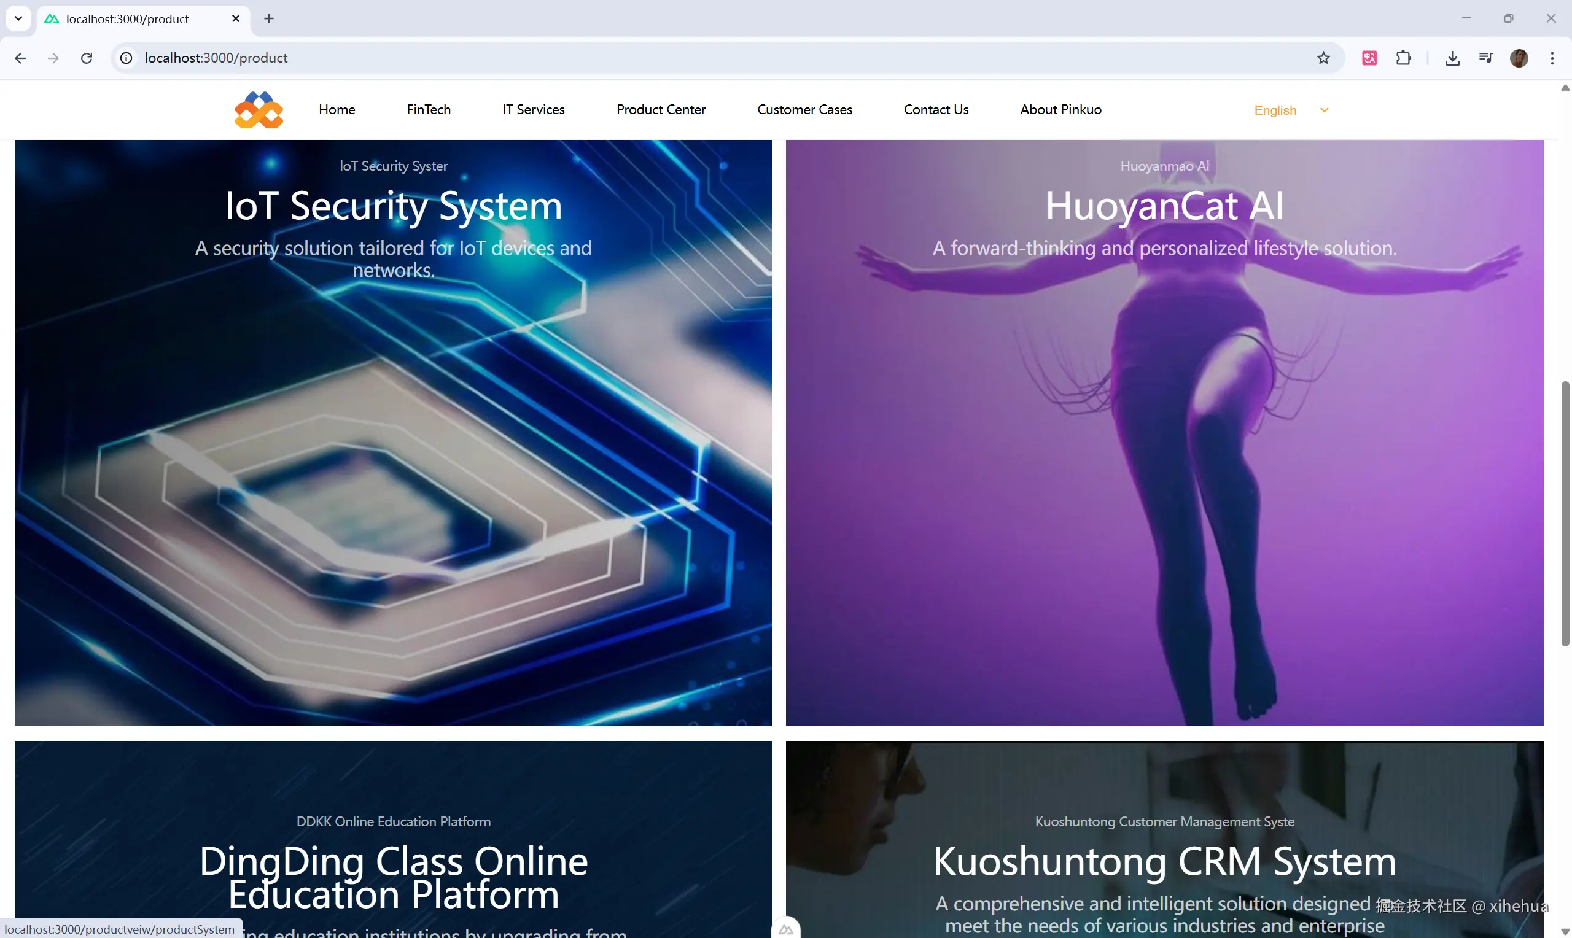This screenshot has height=938, width=1572.
Task: Open a new browser tab
Action: [x=268, y=18]
